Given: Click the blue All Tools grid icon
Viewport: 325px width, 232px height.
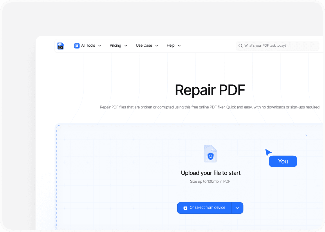Looking at the screenshot, I should click(x=77, y=46).
